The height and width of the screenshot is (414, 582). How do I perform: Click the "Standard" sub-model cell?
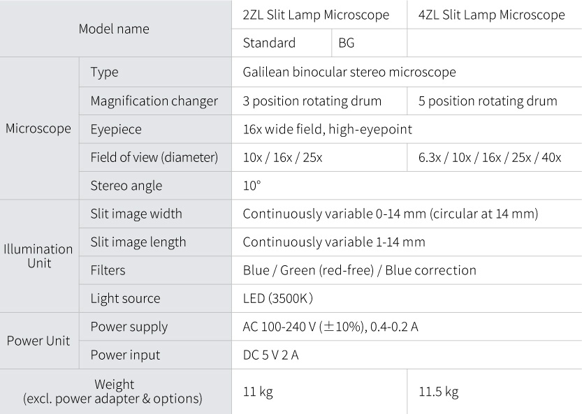tap(269, 43)
